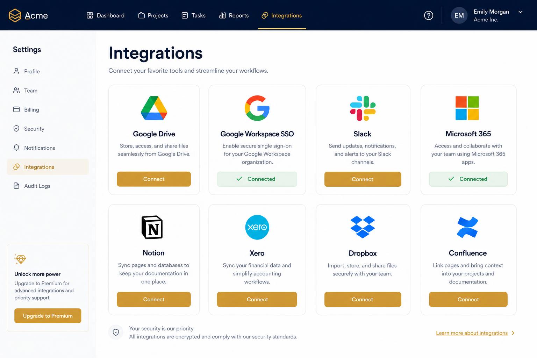537x358 pixels.
Task: Click the Team people icon in sidebar
Action: coord(16,90)
